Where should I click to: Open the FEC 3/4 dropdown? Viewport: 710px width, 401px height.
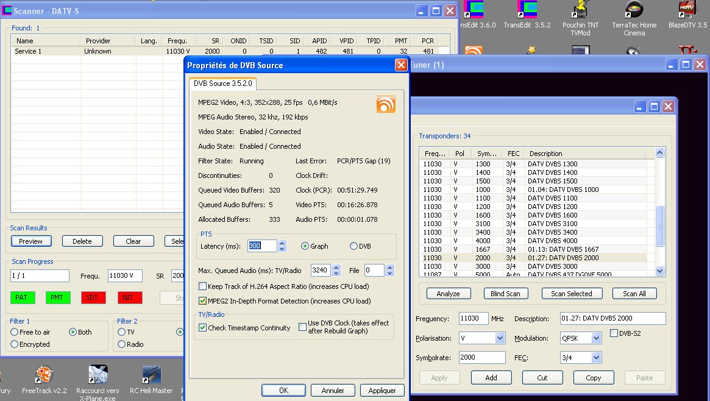pos(596,358)
